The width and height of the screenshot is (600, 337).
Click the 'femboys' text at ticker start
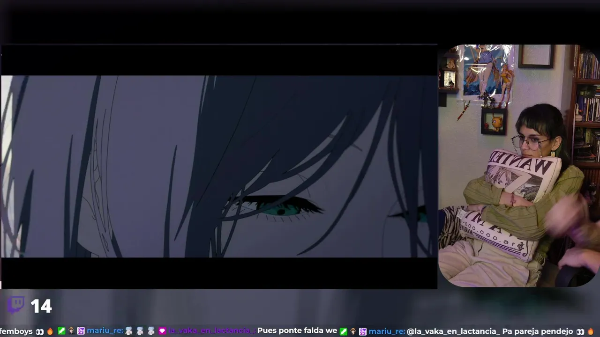pyautogui.click(x=16, y=331)
